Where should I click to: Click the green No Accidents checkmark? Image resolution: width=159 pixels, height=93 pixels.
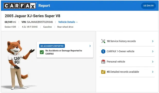coord(42,52)
